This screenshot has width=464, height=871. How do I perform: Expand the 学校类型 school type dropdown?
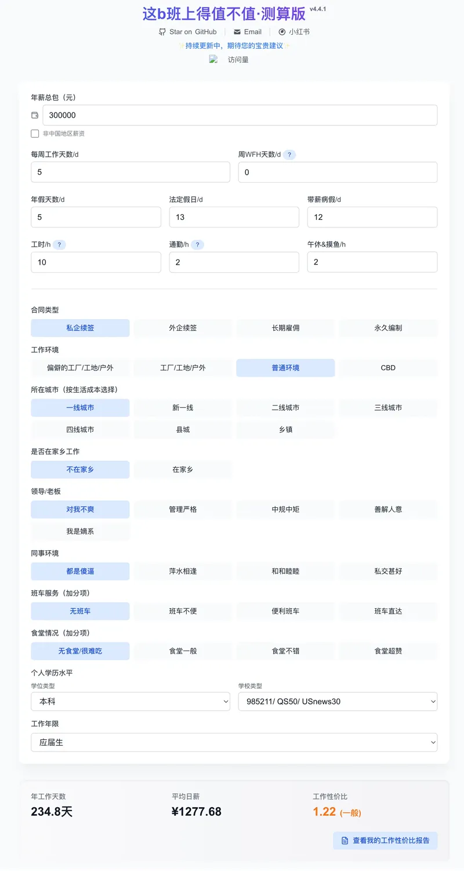tap(338, 701)
